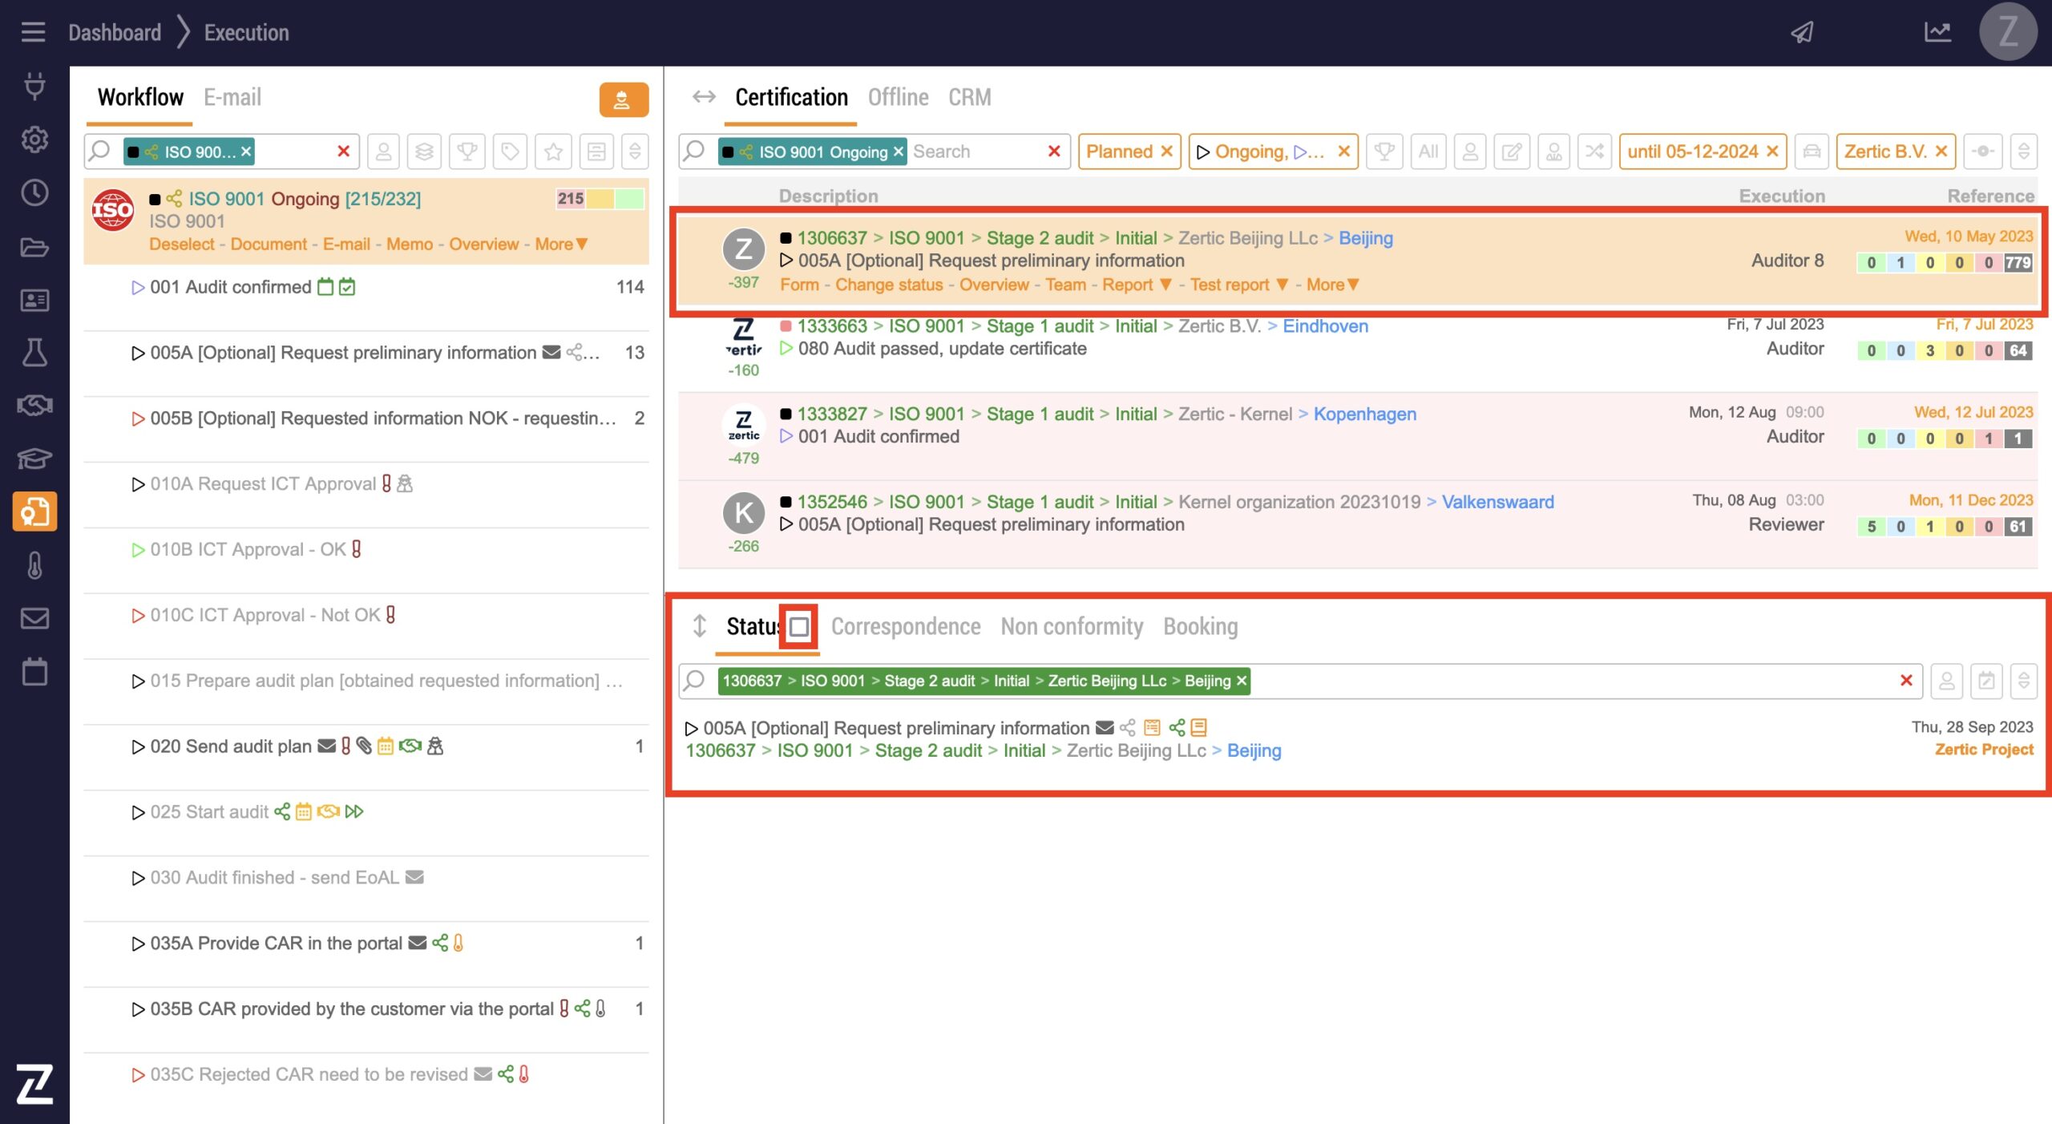Click the orange user button beside E-mail
Screen dimensions: 2052x1124
[623, 99]
